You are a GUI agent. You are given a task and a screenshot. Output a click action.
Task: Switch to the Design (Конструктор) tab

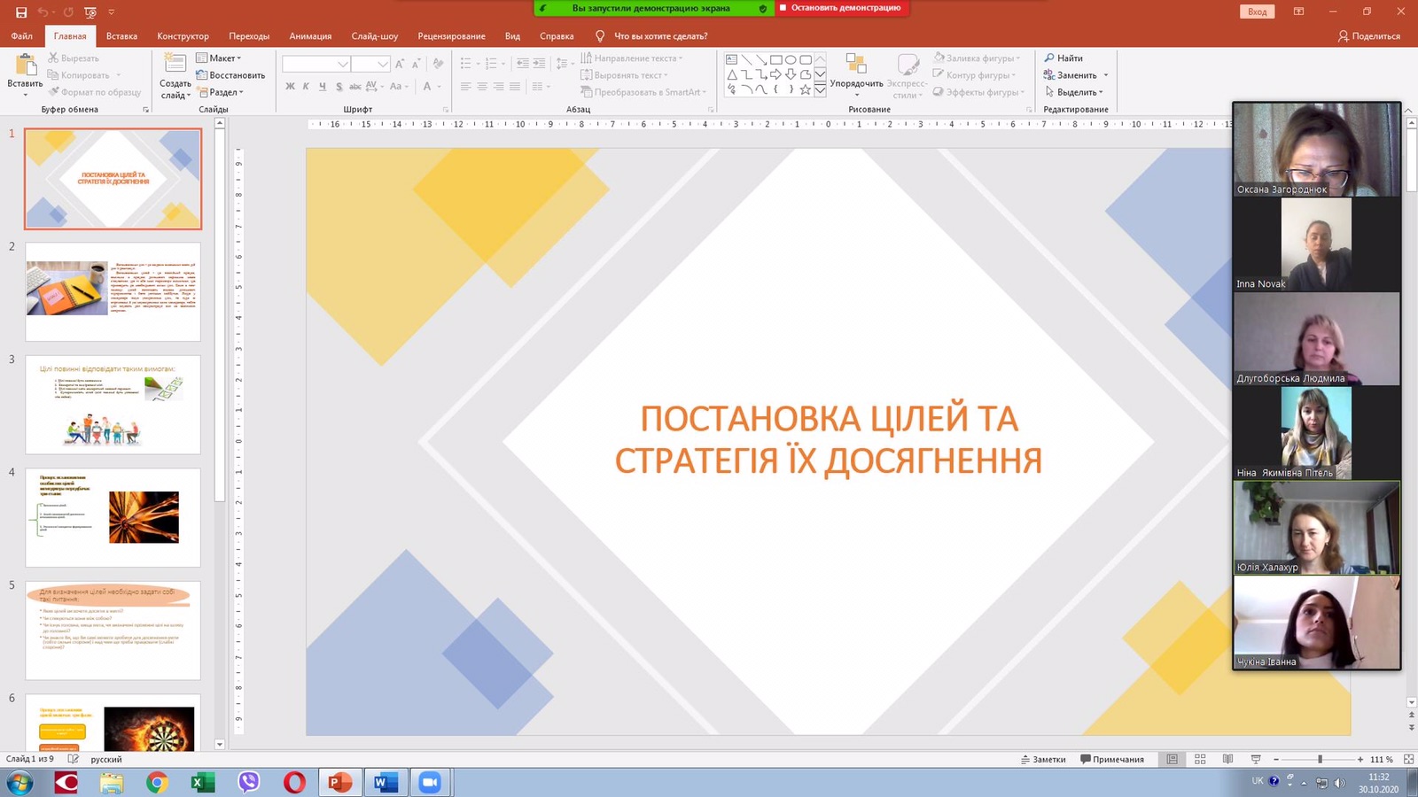click(x=183, y=36)
